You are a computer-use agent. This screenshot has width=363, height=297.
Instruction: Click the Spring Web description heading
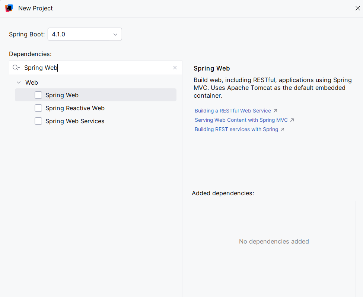click(x=211, y=68)
